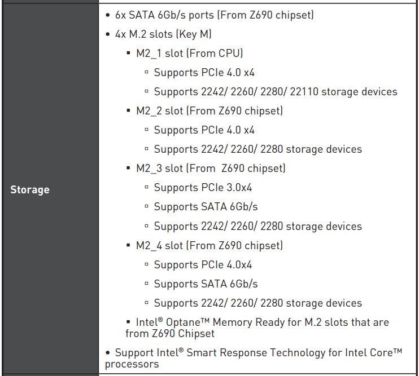Click the 6x SATA 6Gb/s ports line
Screen dimensions: 419x376
point(214,15)
